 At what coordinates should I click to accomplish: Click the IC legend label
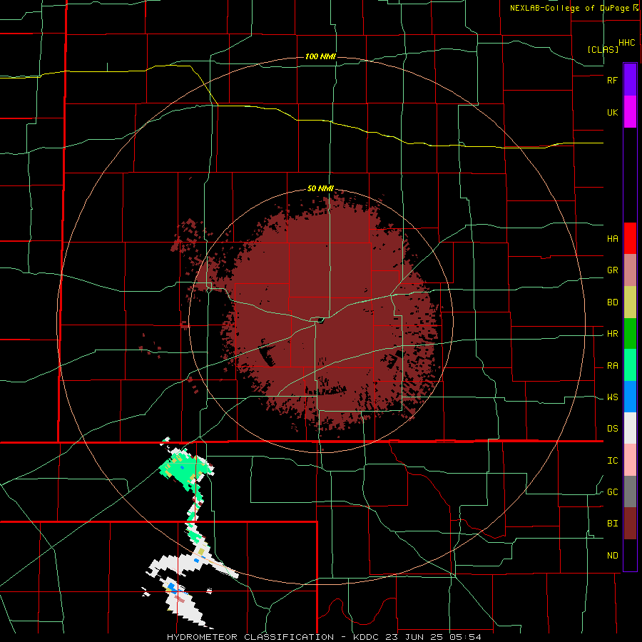(612, 461)
